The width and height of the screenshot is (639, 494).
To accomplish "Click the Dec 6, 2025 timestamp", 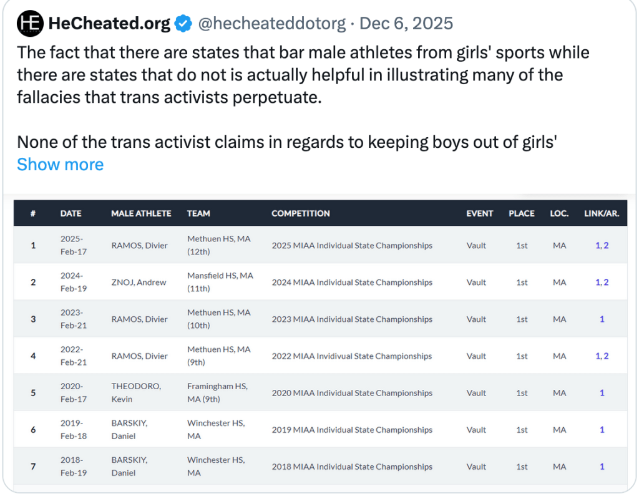I will 406,24.
